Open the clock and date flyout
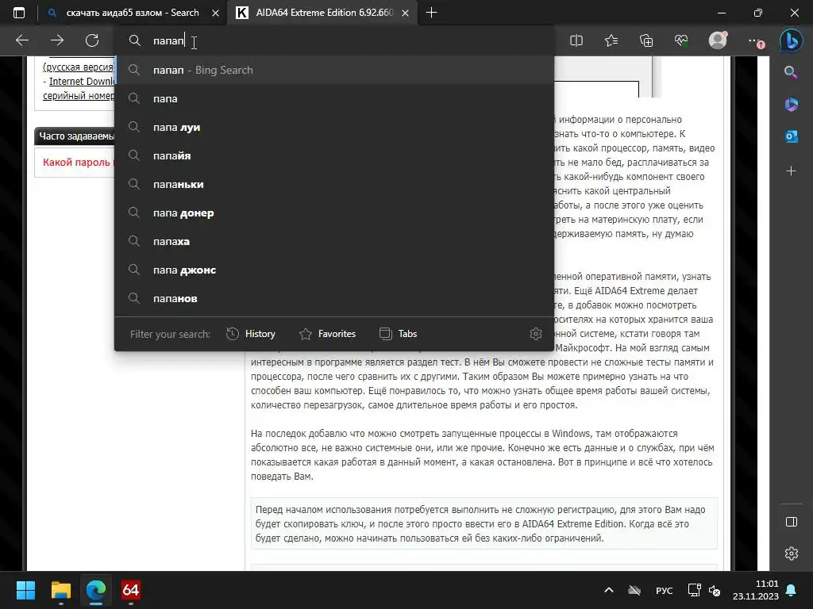 click(x=756, y=590)
